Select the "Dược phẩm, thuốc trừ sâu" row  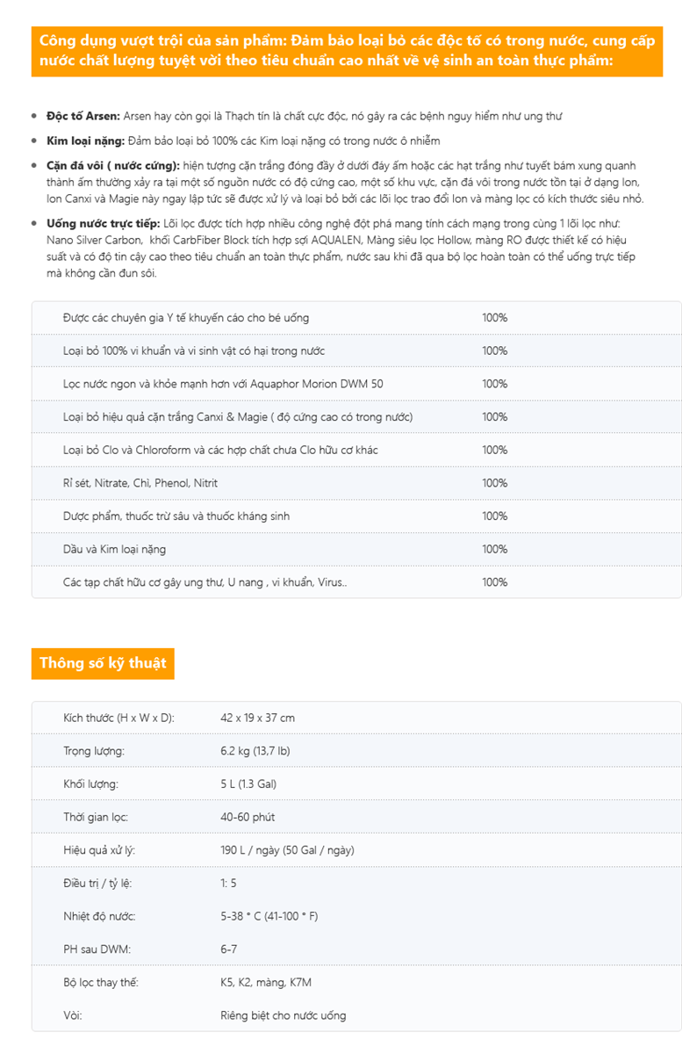point(176,516)
